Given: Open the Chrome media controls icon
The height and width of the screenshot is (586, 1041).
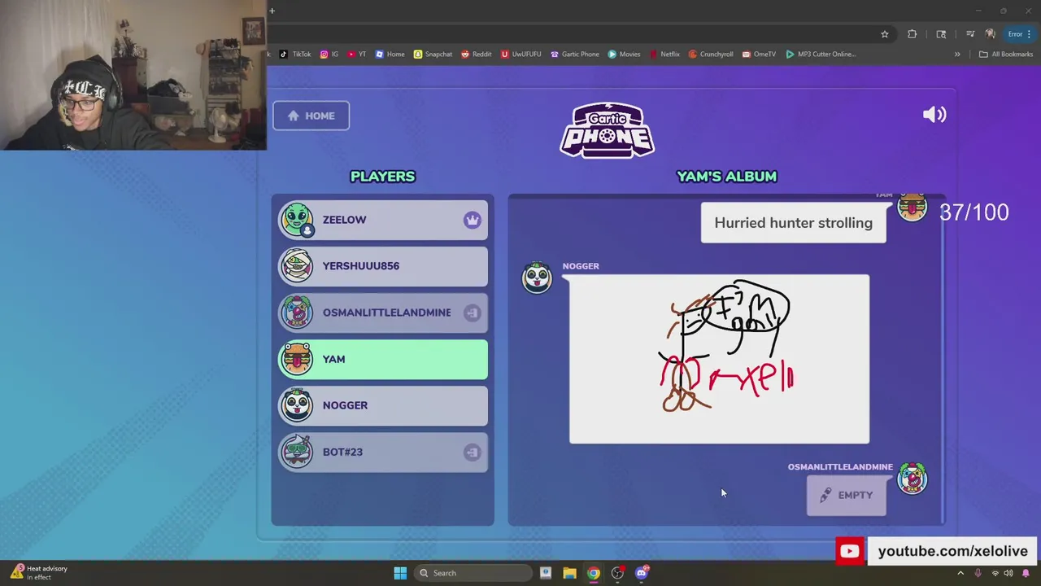Looking at the screenshot, I should (970, 34).
